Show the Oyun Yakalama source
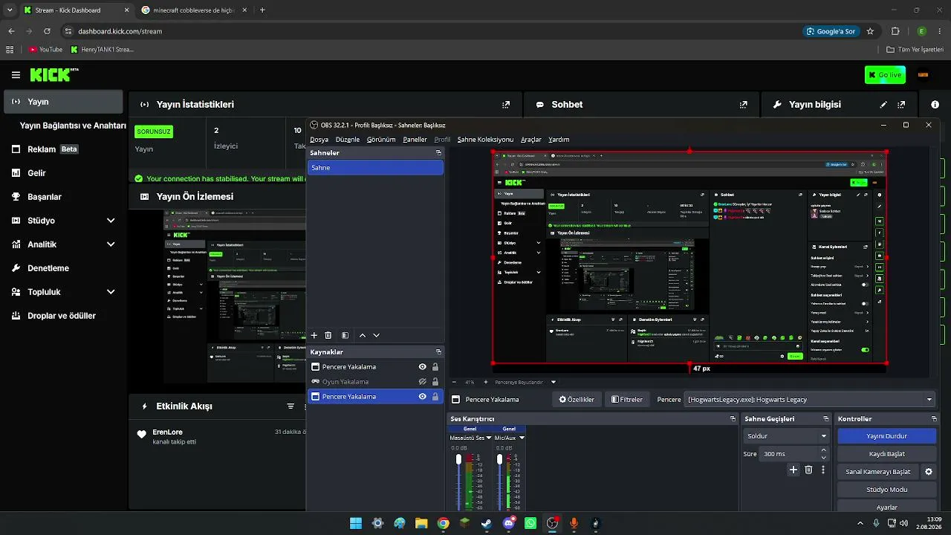 pos(422,382)
